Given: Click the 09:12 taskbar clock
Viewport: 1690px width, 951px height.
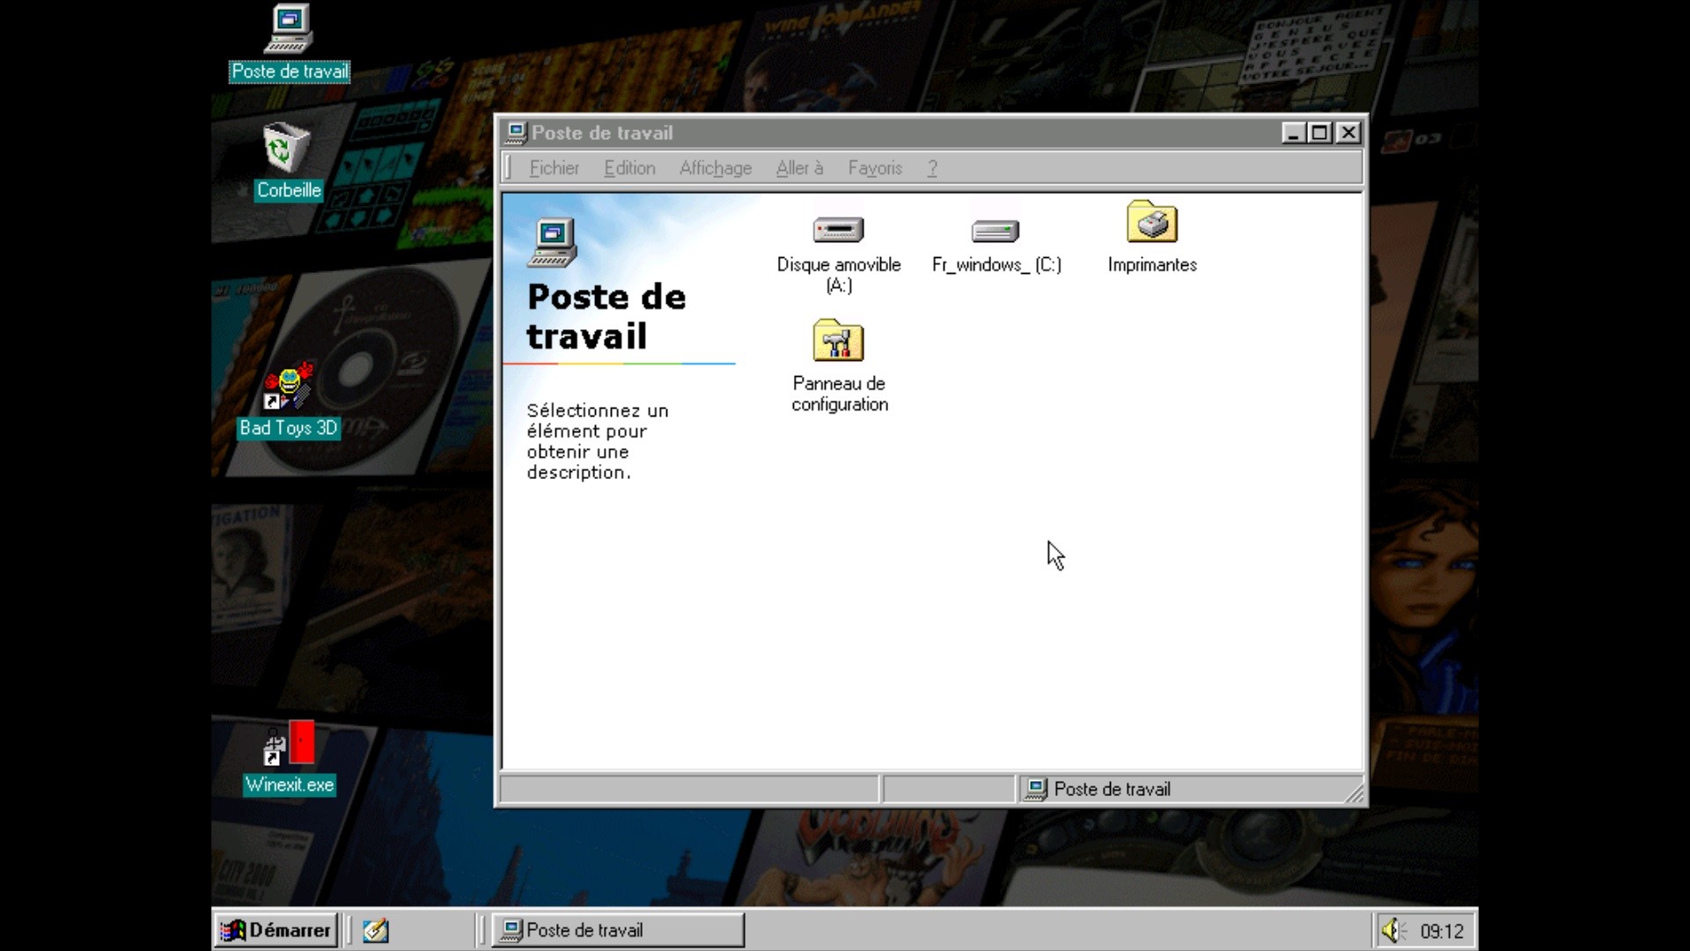Looking at the screenshot, I should click(x=1441, y=931).
